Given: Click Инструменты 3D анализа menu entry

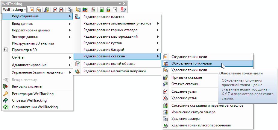Looking at the screenshot, I should [x=33, y=43].
